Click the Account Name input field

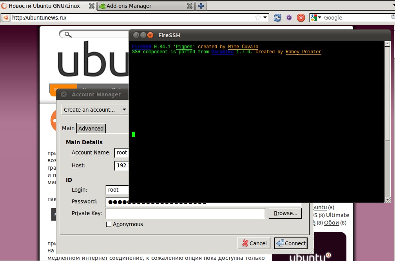pos(121,153)
